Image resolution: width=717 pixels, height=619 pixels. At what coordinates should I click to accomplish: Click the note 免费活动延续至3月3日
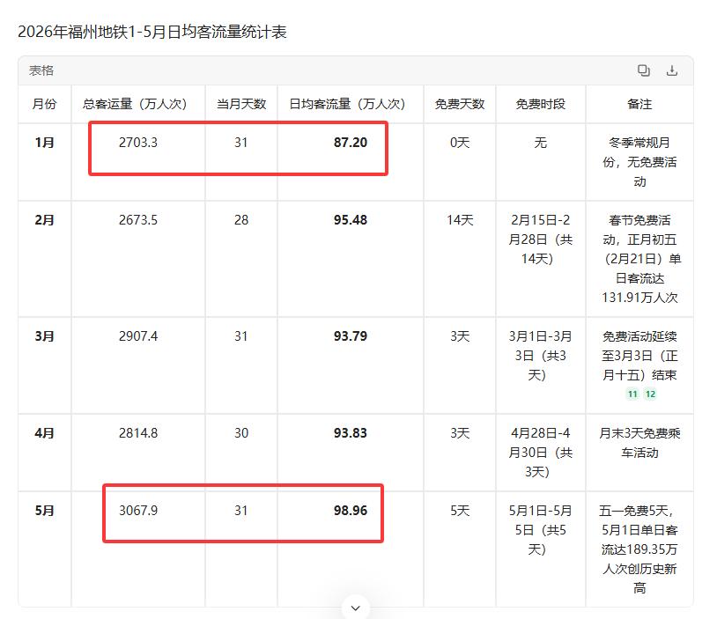pos(639,356)
